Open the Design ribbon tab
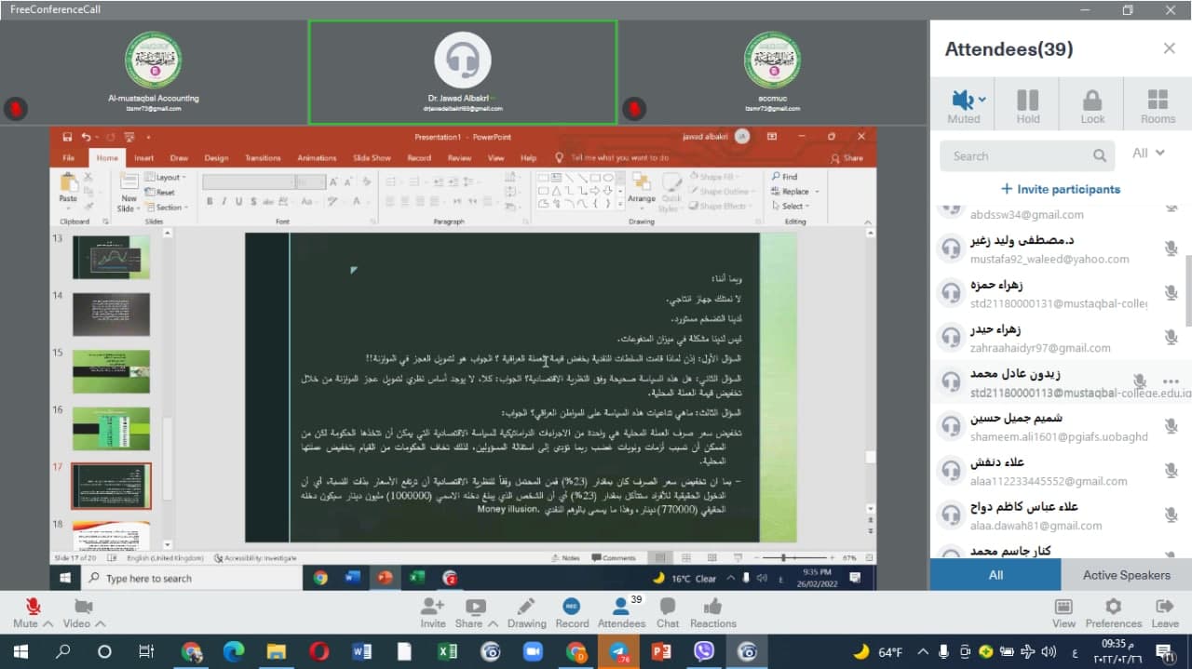1192x669 pixels. click(216, 158)
